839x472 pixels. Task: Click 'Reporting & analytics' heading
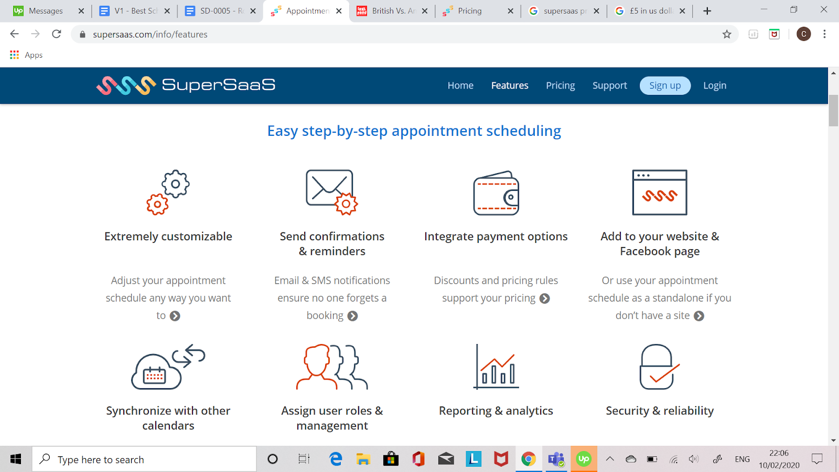coord(496,411)
